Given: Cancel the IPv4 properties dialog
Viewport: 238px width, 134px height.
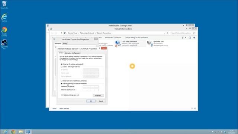Looking at the screenshot, I should point(101,101).
